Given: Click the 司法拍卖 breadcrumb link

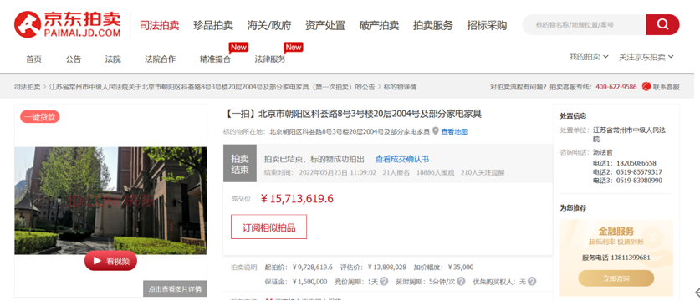Looking at the screenshot, I should point(28,87).
